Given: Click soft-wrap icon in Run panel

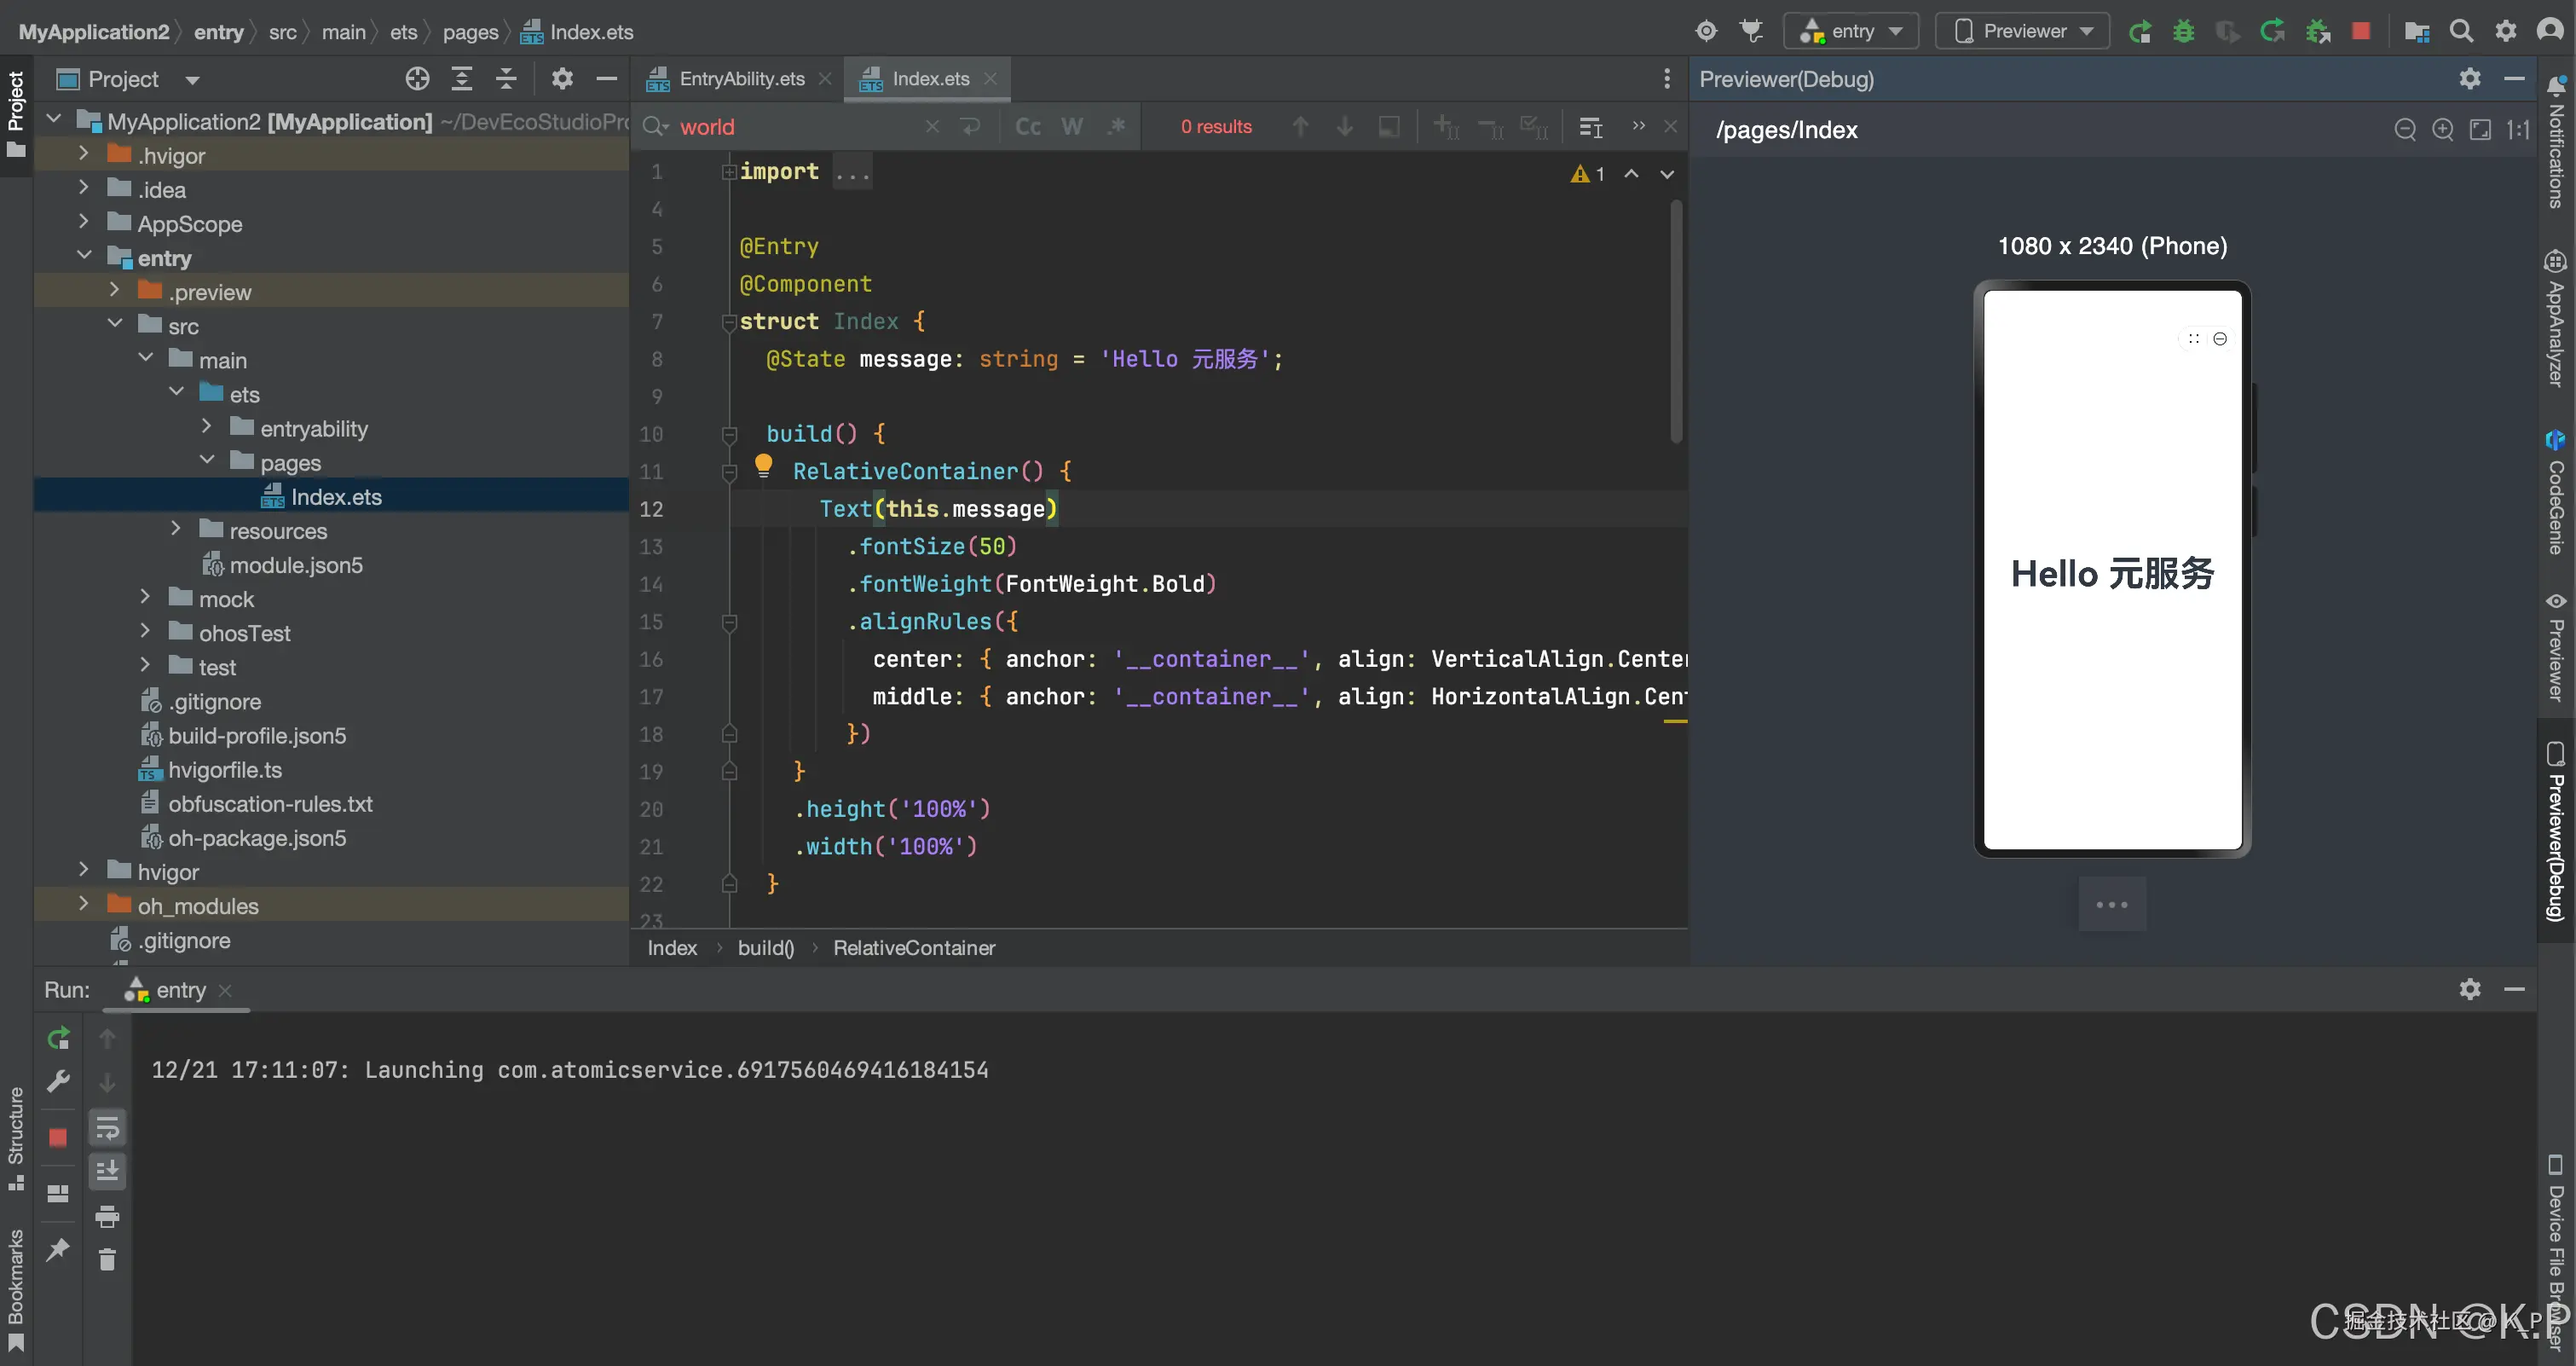Looking at the screenshot, I should click(x=107, y=1128).
